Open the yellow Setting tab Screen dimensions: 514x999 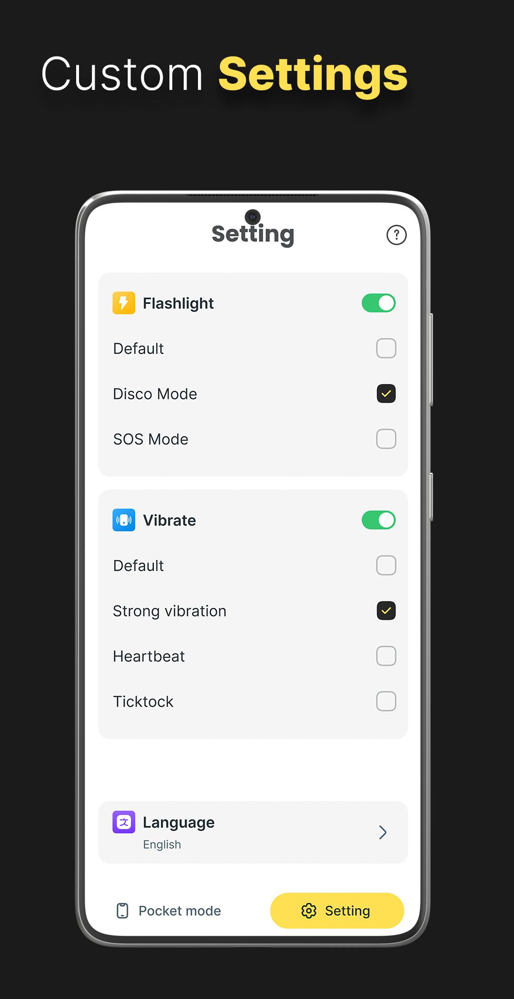337,911
